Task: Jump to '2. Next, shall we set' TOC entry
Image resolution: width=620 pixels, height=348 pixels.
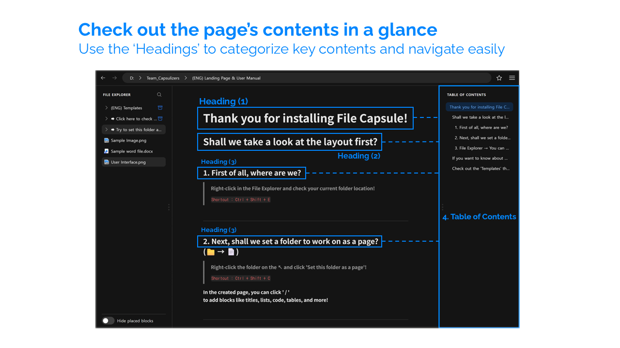Action: (x=482, y=138)
